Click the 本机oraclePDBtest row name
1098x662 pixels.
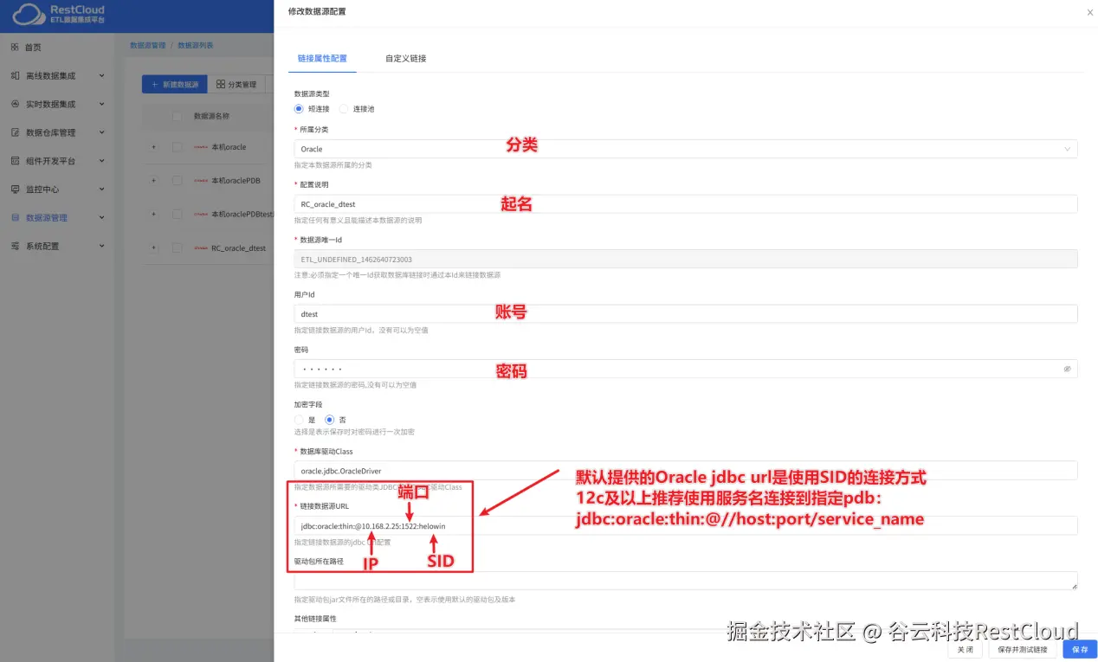242,215
